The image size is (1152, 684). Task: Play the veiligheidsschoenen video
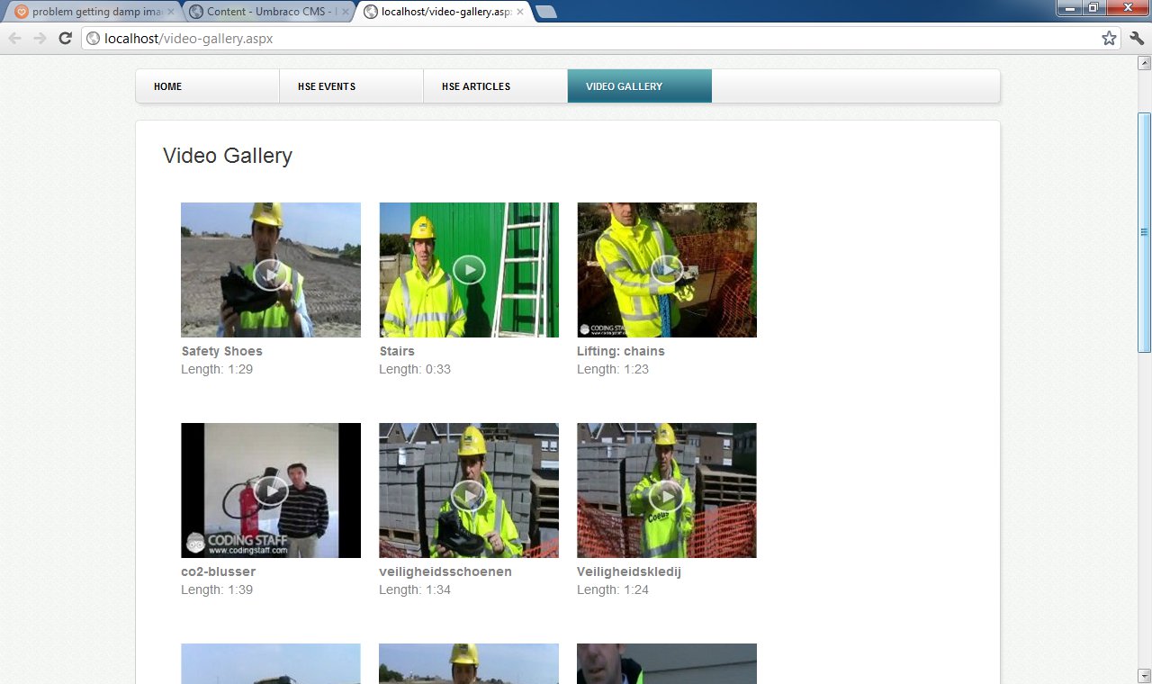coord(468,495)
